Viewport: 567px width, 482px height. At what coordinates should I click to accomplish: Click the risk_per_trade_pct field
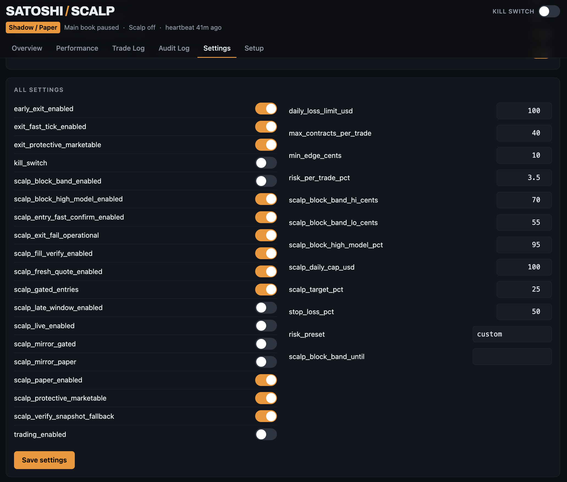[524, 178]
